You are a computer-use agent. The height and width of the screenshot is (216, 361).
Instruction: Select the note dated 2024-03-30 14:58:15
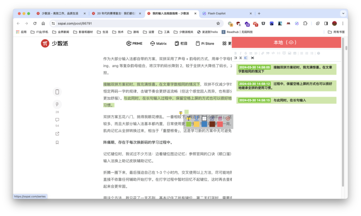click(286, 100)
